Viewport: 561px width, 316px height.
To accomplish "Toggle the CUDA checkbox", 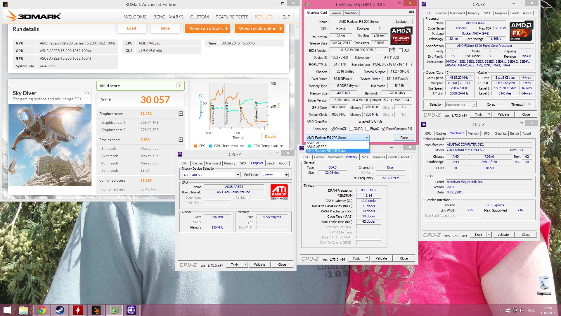I will [x=351, y=129].
